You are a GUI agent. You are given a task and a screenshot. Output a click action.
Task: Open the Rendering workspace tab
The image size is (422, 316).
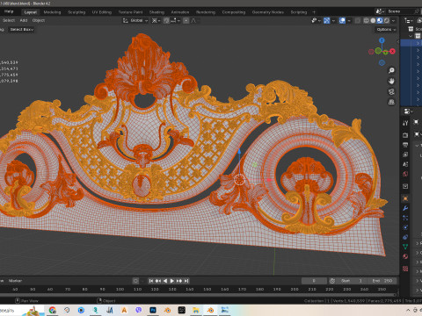click(x=206, y=12)
